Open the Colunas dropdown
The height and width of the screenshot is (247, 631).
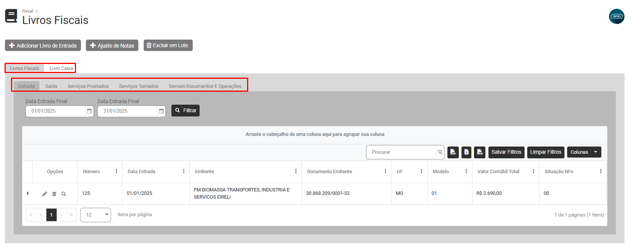coord(584,152)
